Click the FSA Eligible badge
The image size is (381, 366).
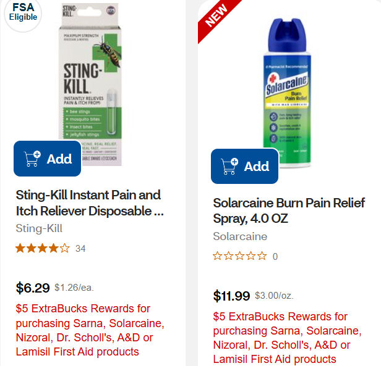pyautogui.click(x=23, y=12)
